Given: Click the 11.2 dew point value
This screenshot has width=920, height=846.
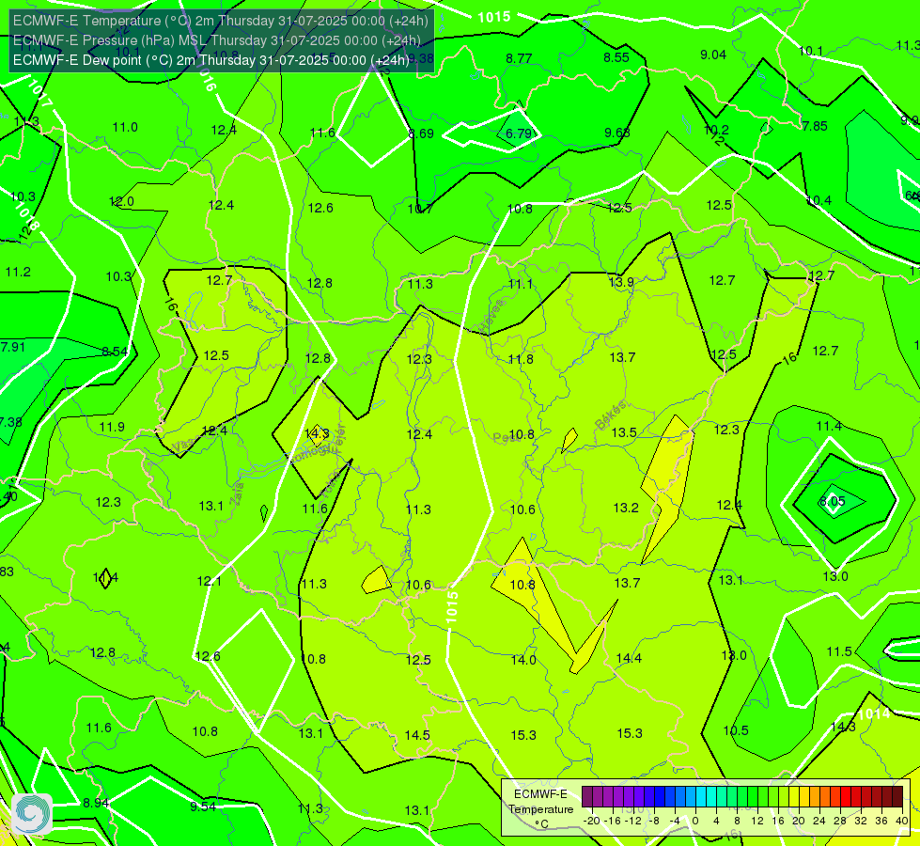Looking at the screenshot, I should click(18, 272).
